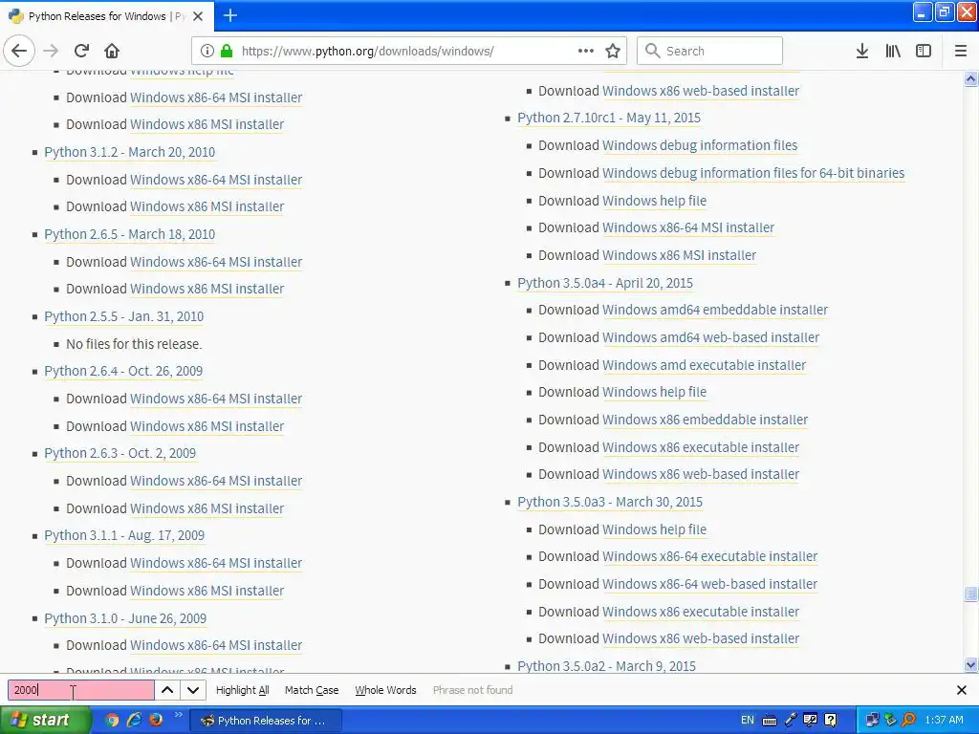Launch Firefox from quick launch
The height and width of the screenshot is (734, 979).
point(156,721)
